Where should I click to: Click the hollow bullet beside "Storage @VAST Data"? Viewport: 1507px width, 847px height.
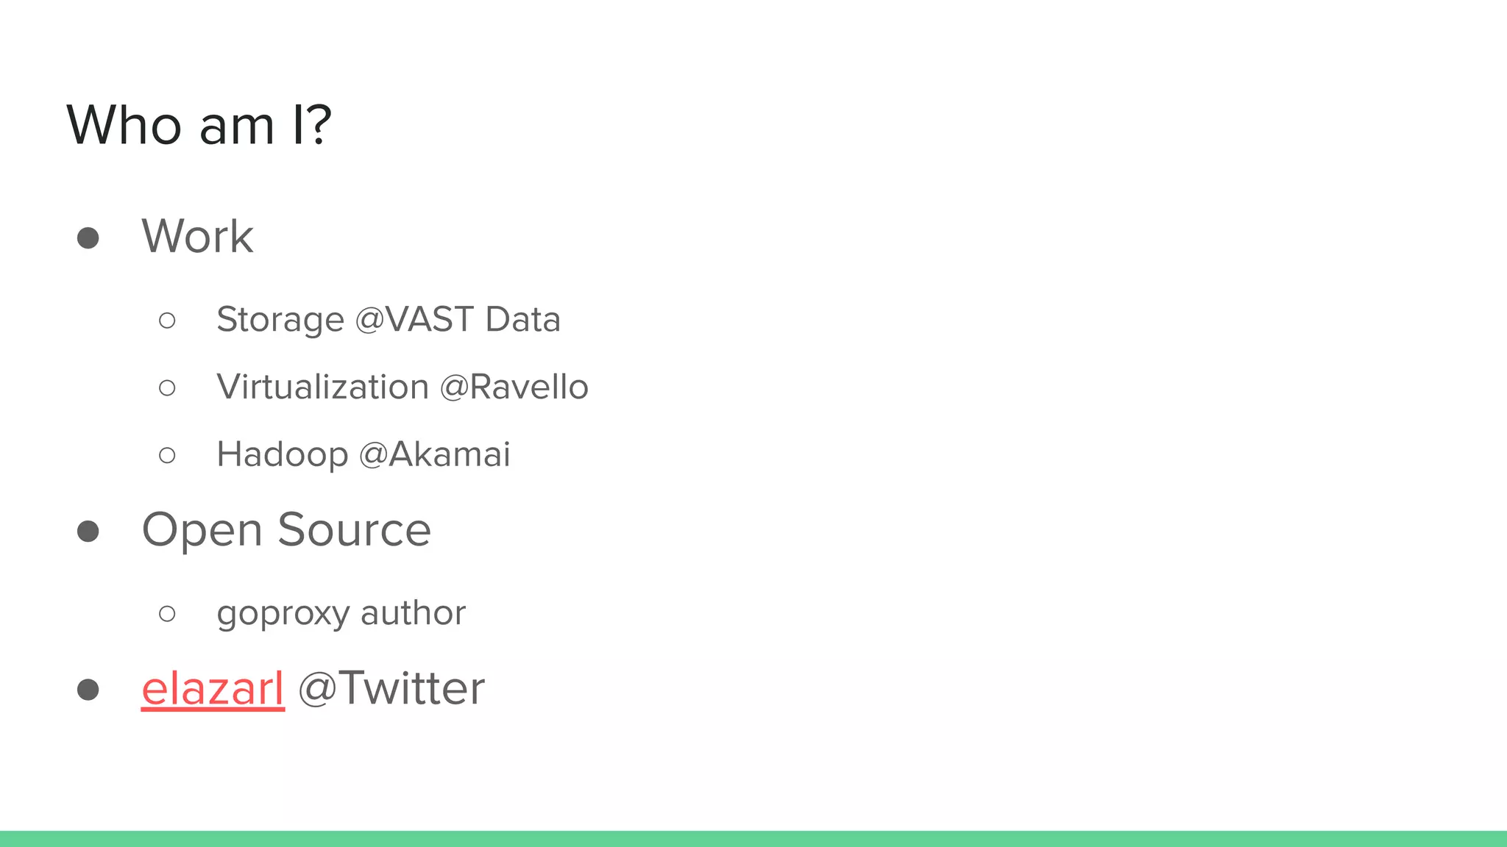pos(167,321)
